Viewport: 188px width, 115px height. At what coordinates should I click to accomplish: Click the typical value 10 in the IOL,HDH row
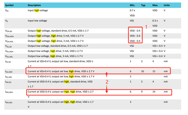click(142, 71)
